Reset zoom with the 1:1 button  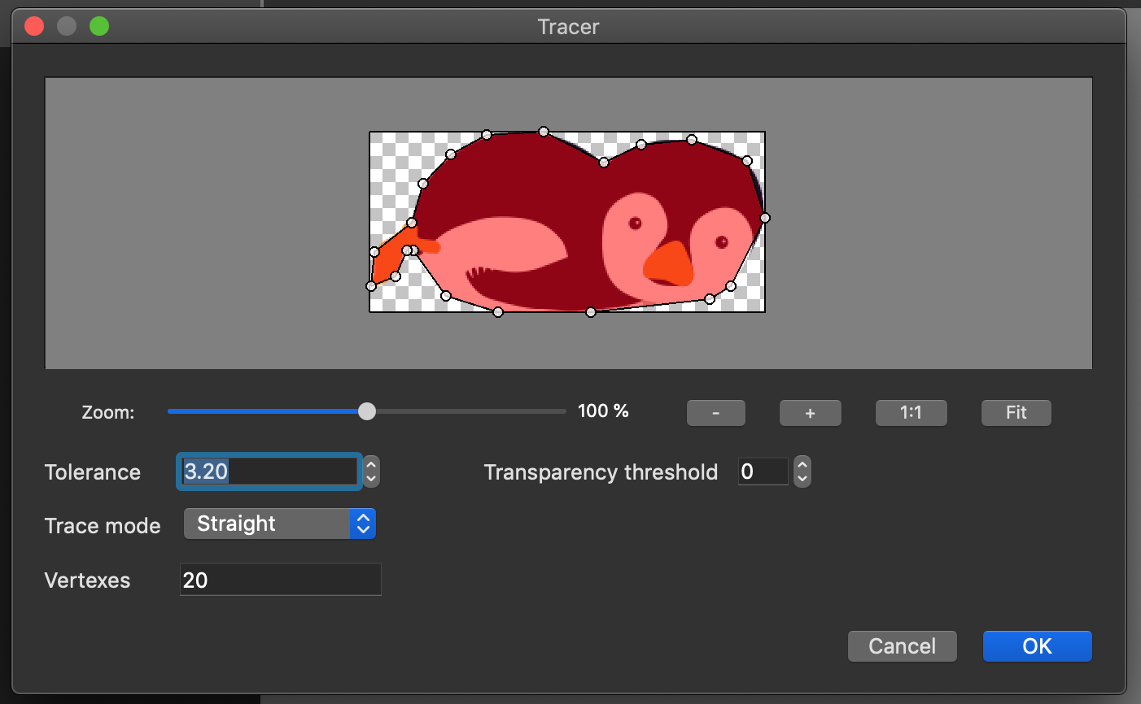(x=911, y=413)
